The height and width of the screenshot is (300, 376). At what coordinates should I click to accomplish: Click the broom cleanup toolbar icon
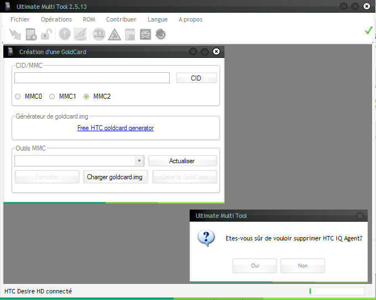[x=80, y=34]
